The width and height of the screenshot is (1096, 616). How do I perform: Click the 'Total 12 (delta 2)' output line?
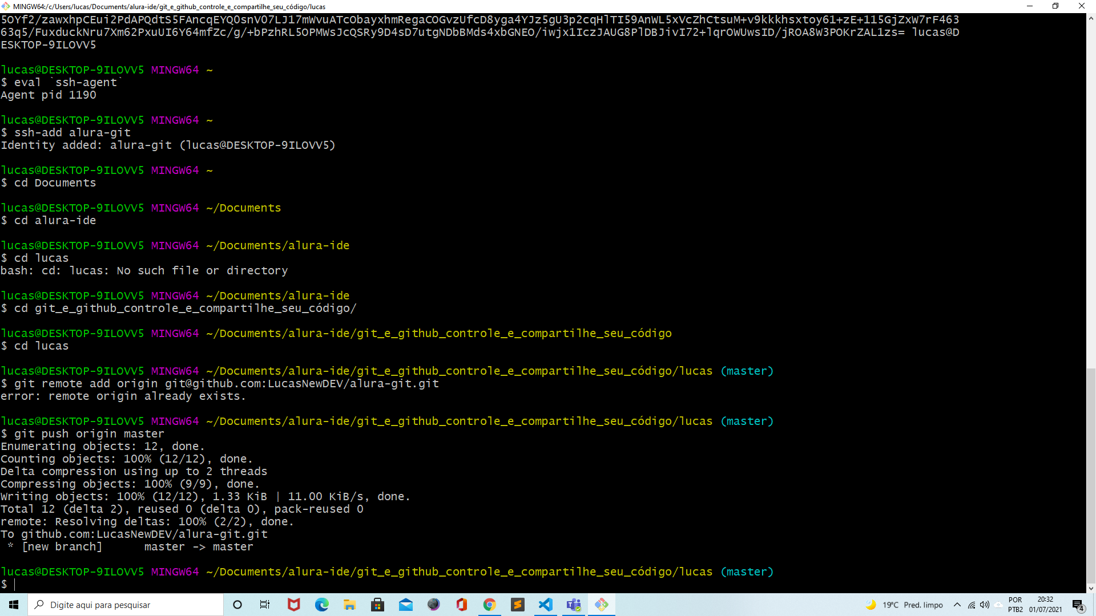click(182, 509)
